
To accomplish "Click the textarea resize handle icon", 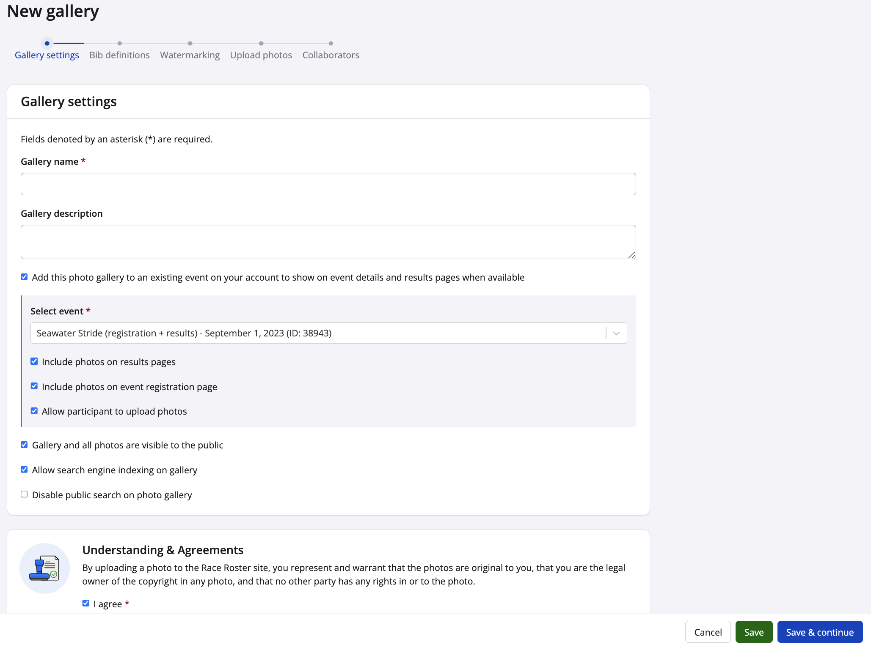I will tap(631, 255).
